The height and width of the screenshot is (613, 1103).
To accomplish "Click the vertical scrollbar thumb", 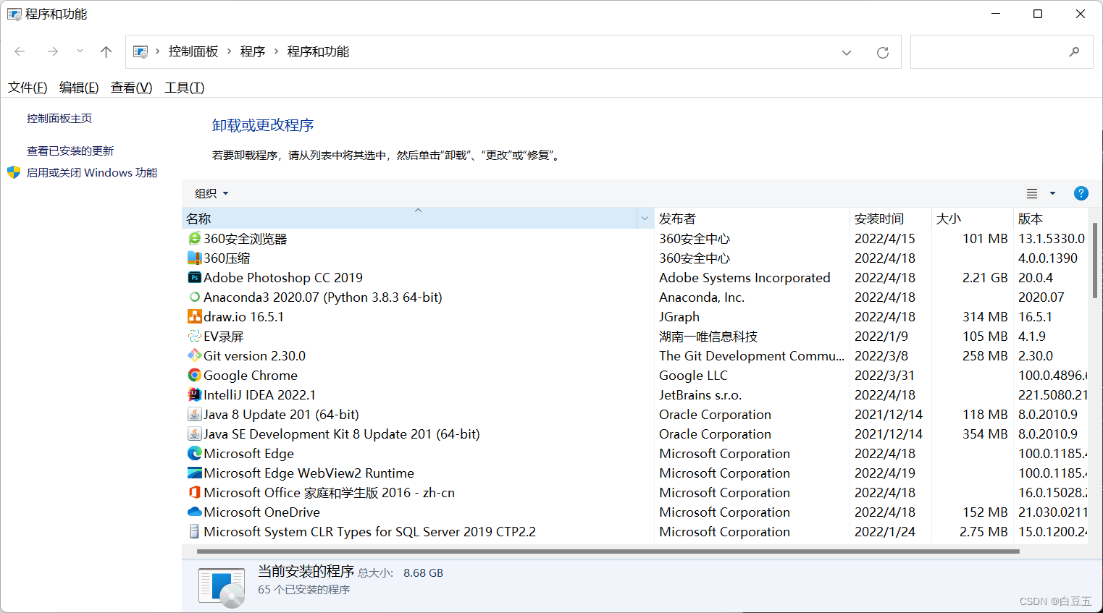I will (x=1094, y=262).
